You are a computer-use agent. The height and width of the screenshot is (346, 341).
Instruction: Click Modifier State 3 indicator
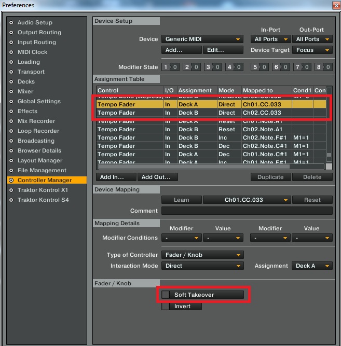(213, 67)
